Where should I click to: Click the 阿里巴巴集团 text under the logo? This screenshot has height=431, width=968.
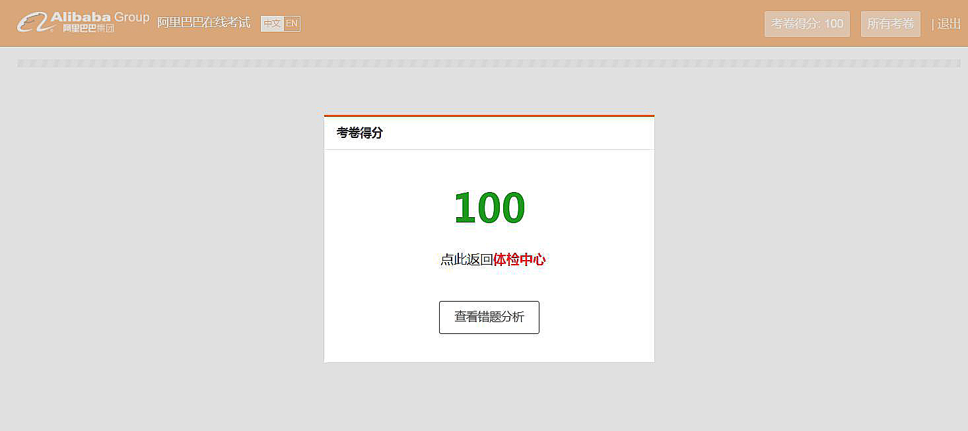coord(88,29)
